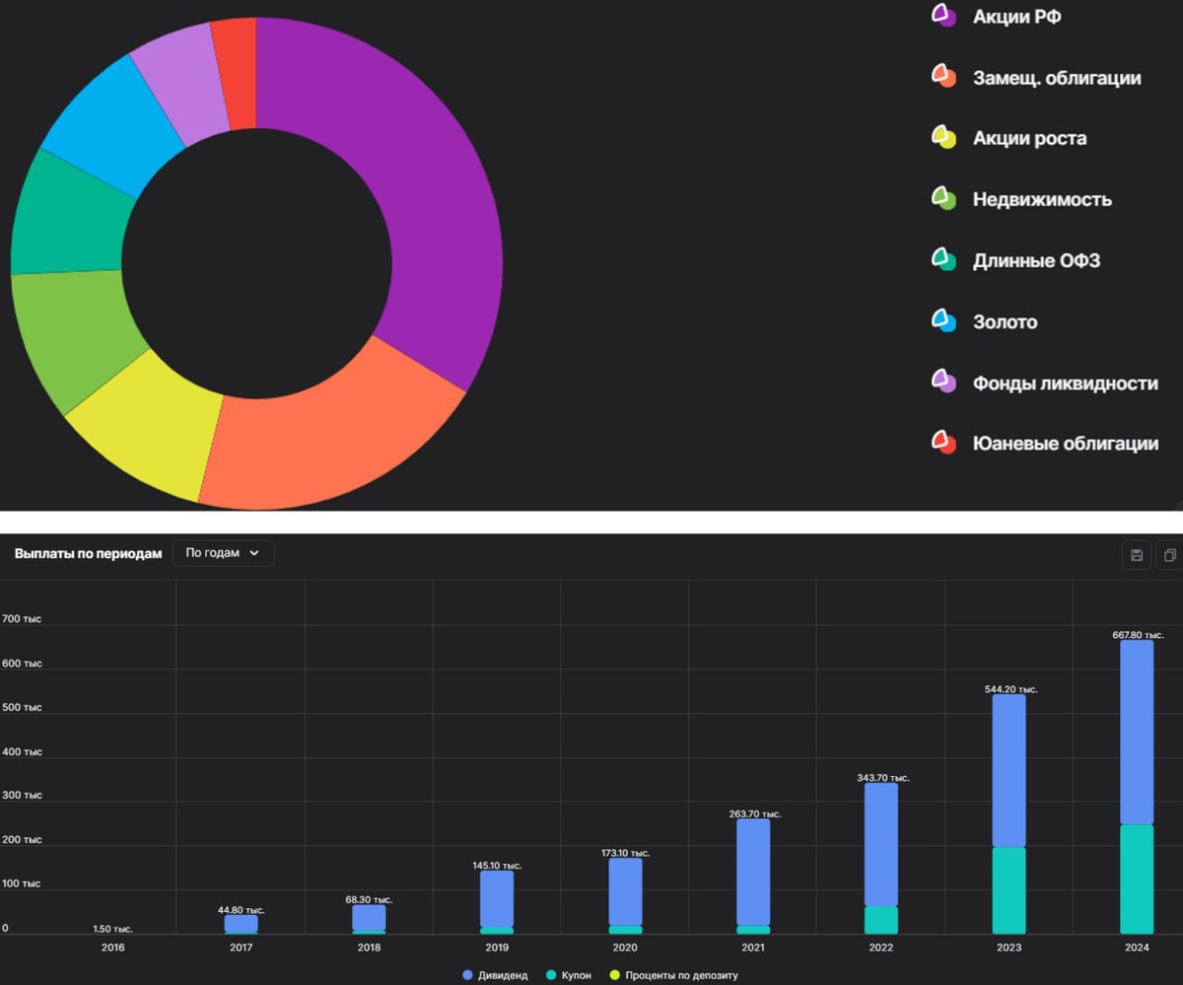Open the По годам period dropdown

223,553
